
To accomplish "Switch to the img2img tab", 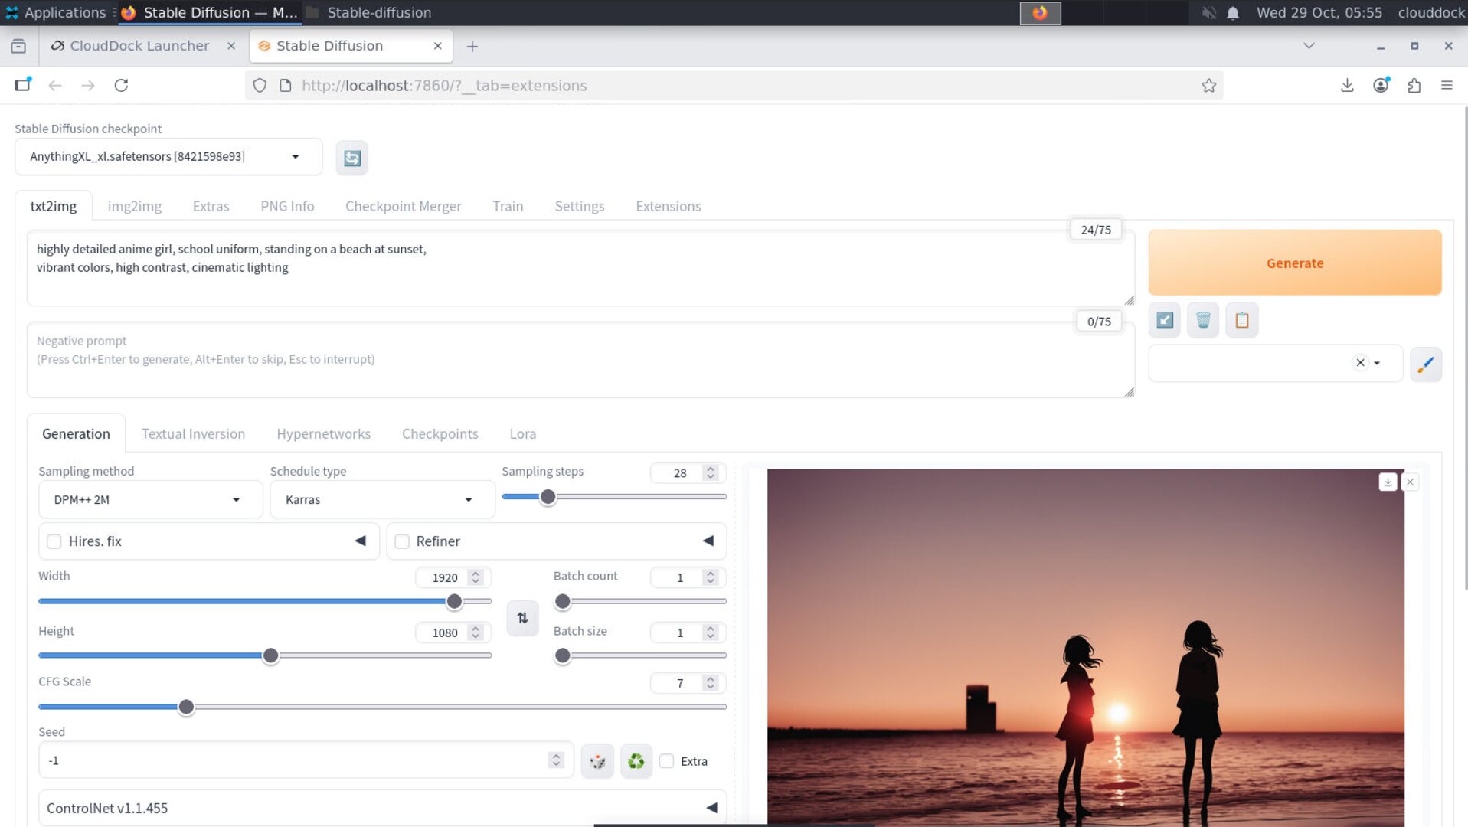I will click(x=134, y=206).
